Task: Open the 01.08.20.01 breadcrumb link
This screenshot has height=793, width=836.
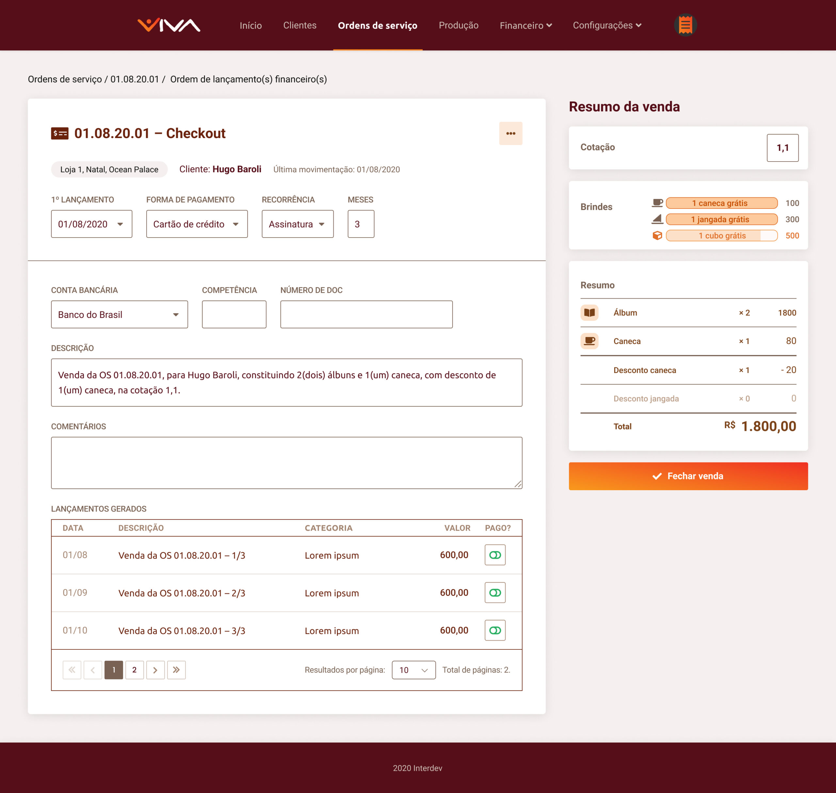Action: [x=135, y=80]
